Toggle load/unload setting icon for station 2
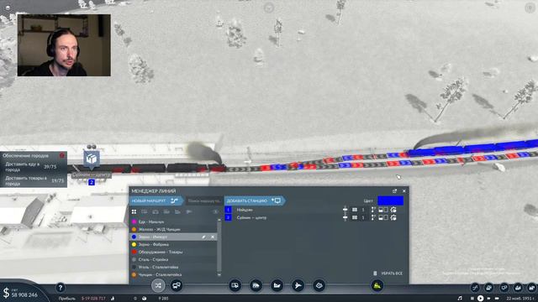This screenshot has width=538, height=302. pyautogui.click(x=383, y=217)
